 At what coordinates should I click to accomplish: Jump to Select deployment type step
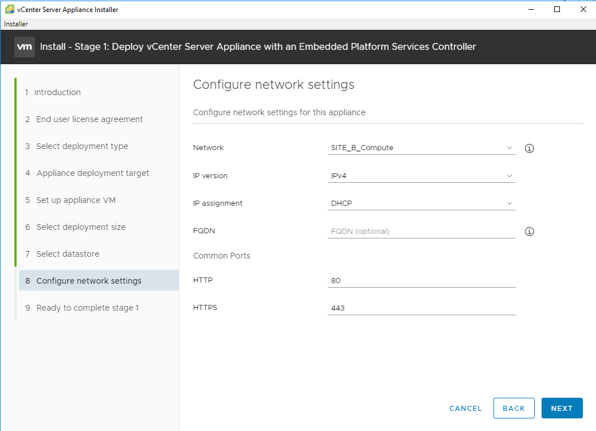pyautogui.click(x=82, y=146)
